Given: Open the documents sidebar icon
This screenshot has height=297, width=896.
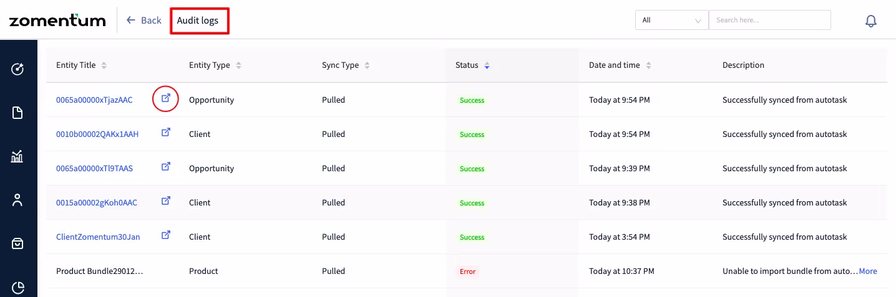Looking at the screenshot, I should (18, 113).
